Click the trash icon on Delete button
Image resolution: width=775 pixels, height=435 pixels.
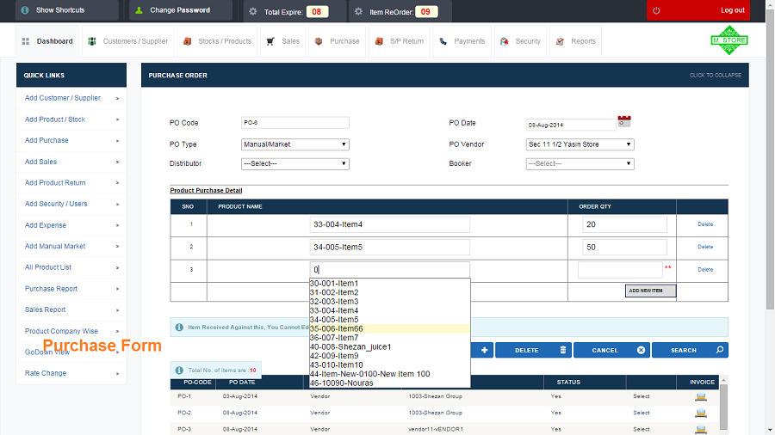(x=563, y=350)
